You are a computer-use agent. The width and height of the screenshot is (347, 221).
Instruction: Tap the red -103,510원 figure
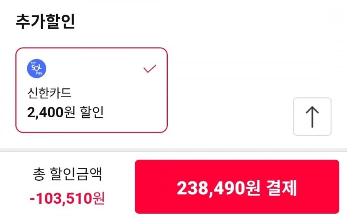[x=67, y=199]
